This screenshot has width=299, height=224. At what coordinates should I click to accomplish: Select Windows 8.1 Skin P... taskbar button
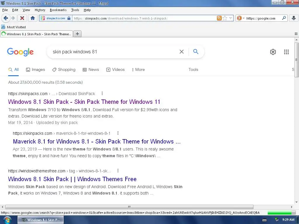[41, 220]
